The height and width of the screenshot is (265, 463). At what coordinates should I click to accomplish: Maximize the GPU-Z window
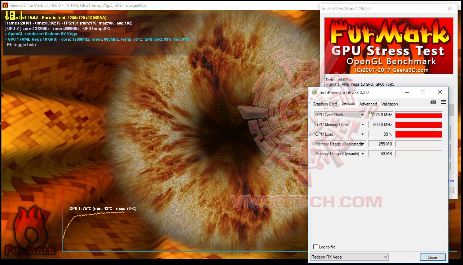(x=423, y=92)
